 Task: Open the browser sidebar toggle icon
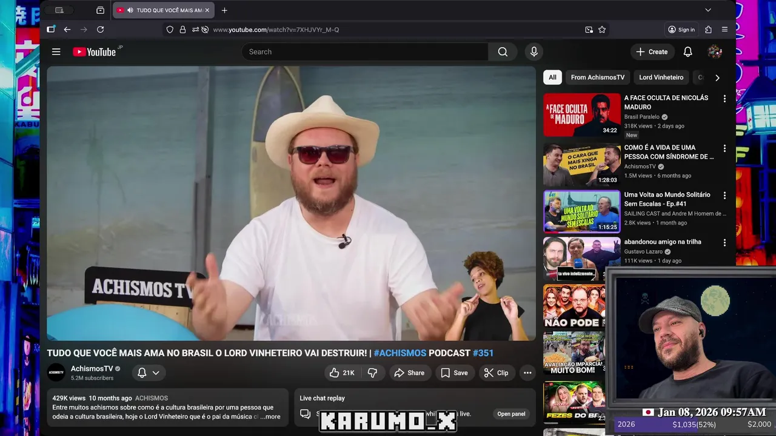pyautogui.click(x=51, y=30)
